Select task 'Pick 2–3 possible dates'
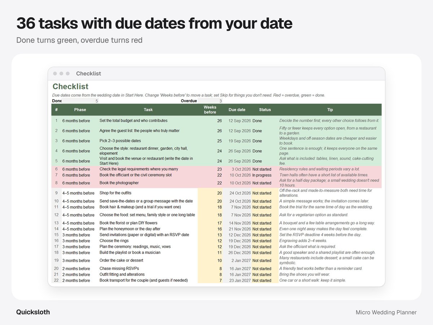The image size is (433, 325). point(120,141)
